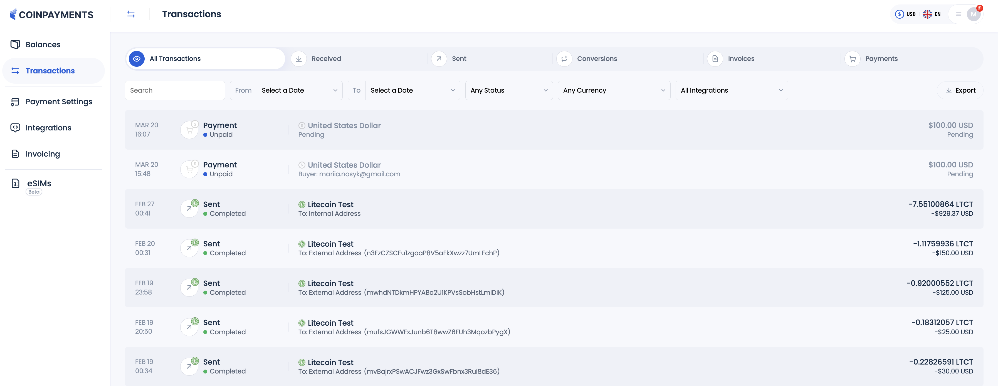998x386 pixels.
Task: Click the transfer arrows icon beside Transactions title
Action: [131, 14]
